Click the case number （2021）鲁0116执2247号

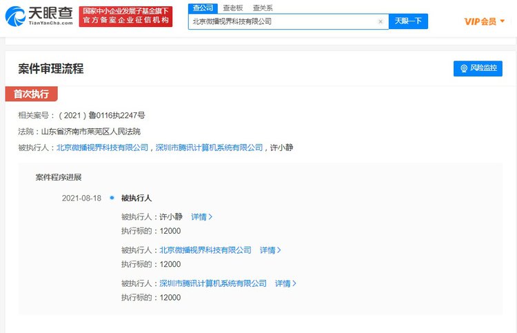(x=101, y=115)
